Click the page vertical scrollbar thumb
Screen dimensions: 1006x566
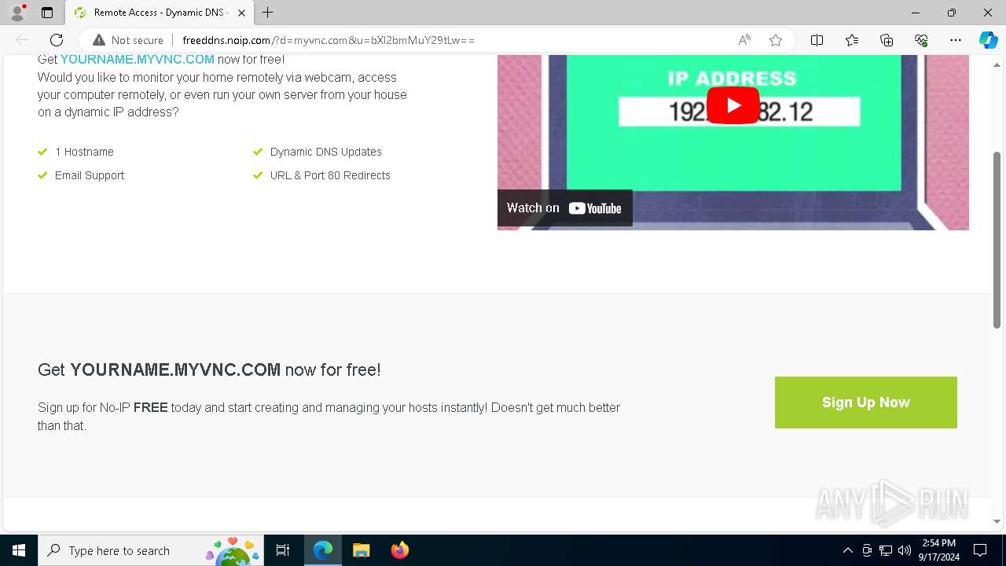[x=997, y=240]
